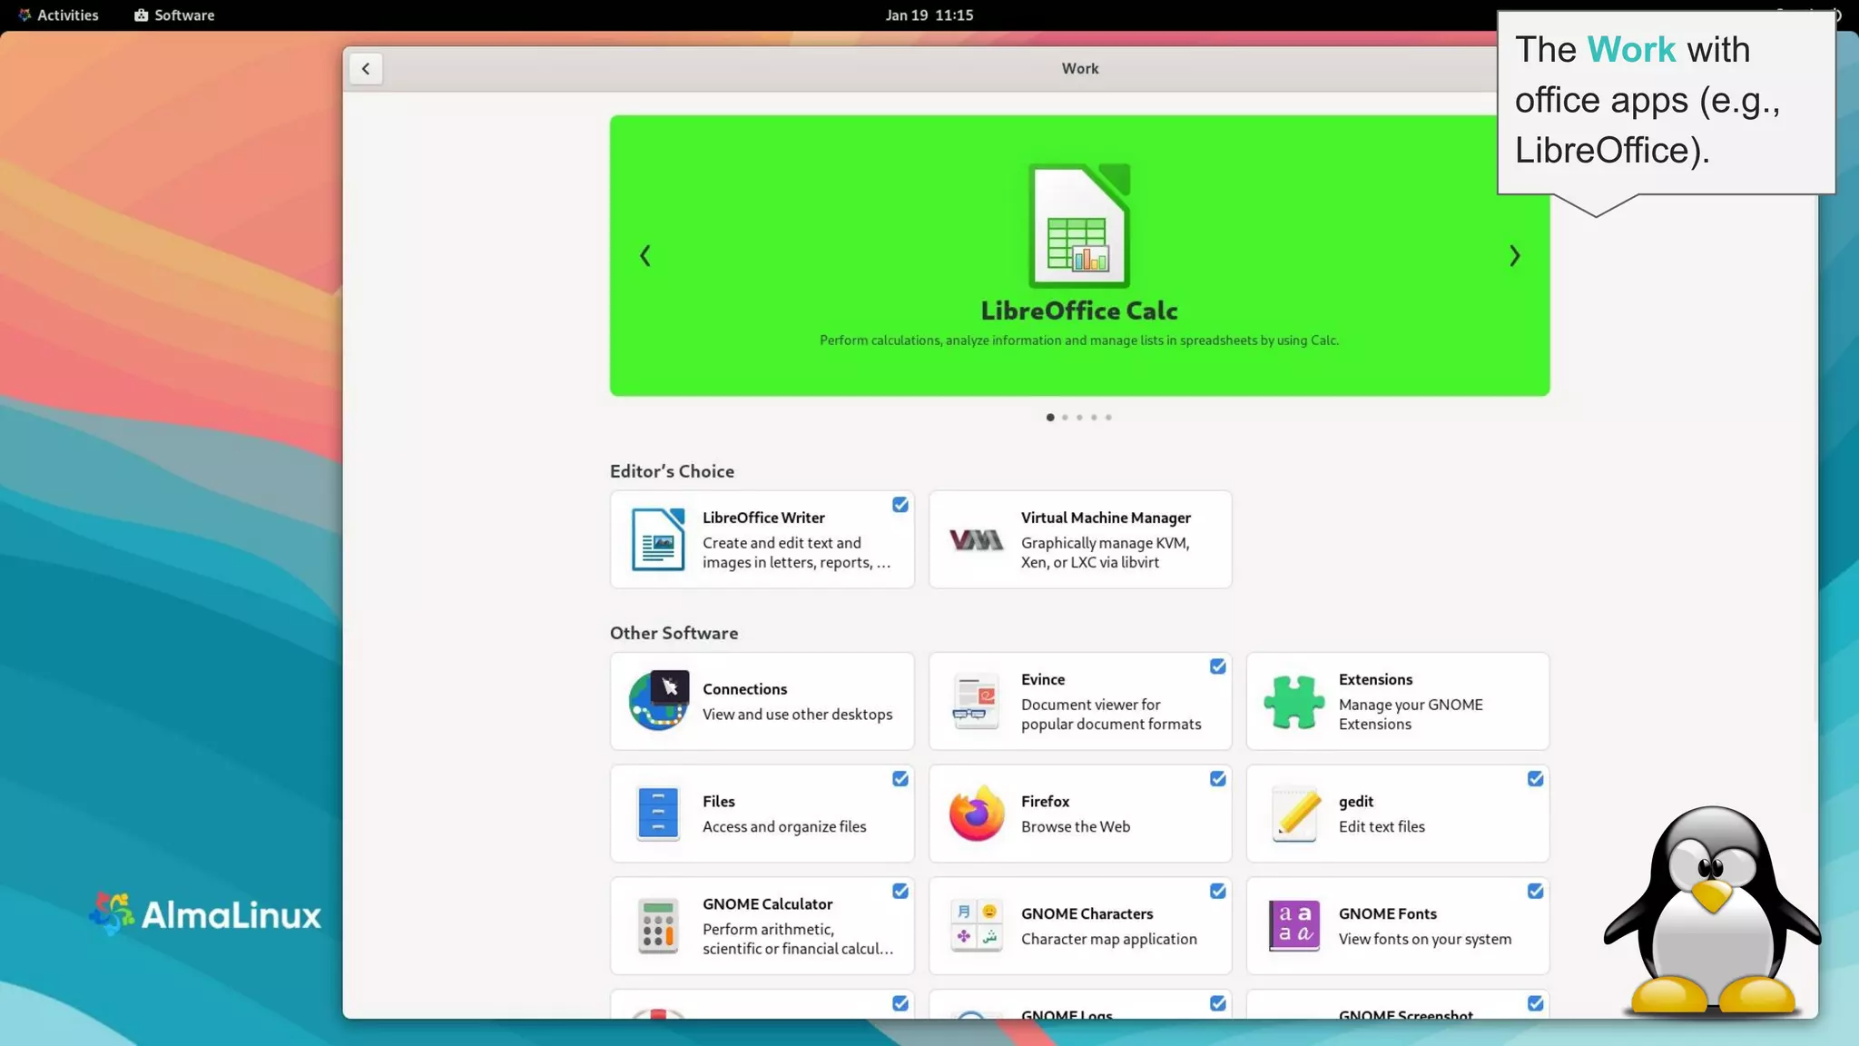Click GNOME Calculator installed checkmark badge
1859x1046 pixels.
900,892
